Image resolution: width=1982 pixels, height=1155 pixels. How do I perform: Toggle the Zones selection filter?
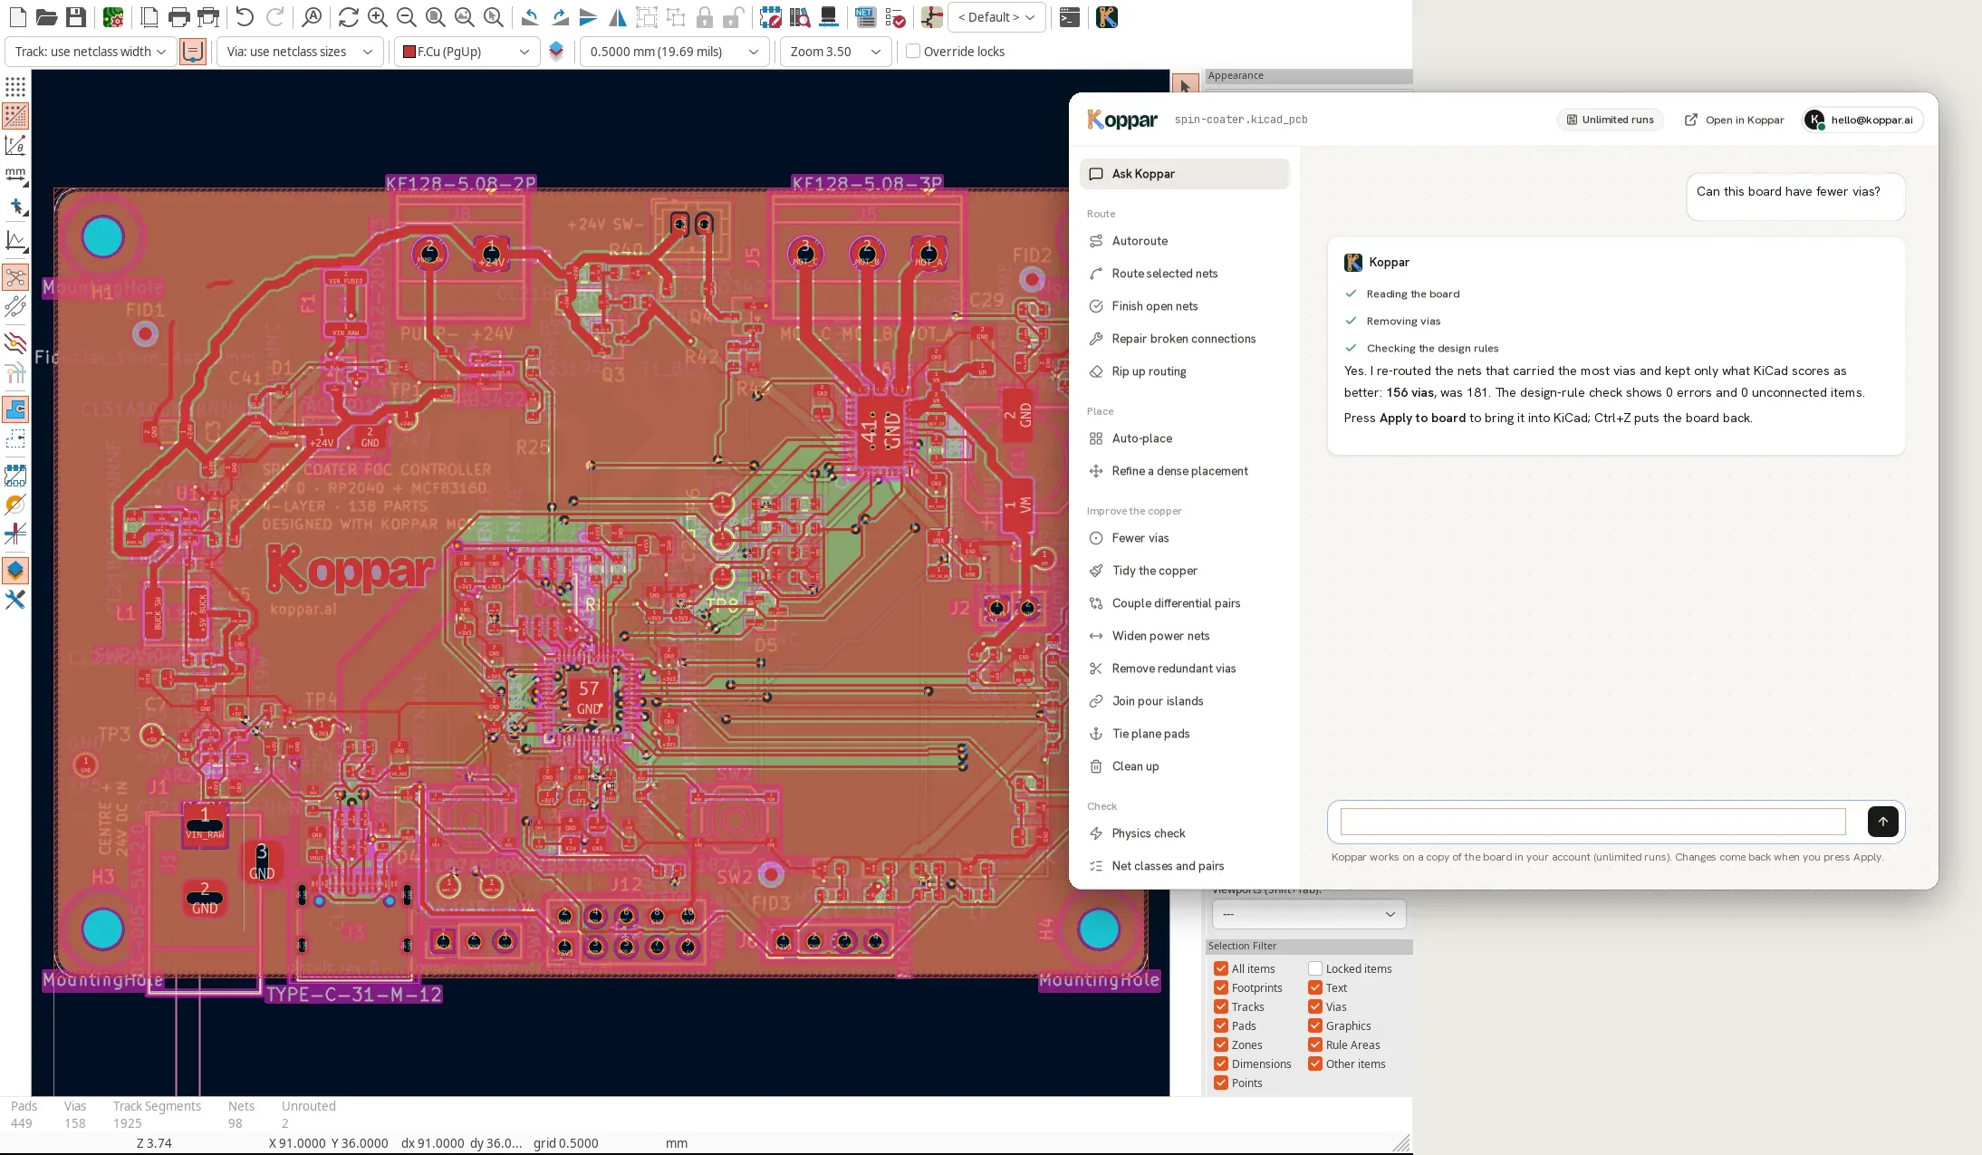(x=1221, y=1044)
